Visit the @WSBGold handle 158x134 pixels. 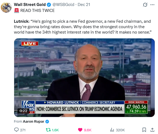[x=63, y=5]
